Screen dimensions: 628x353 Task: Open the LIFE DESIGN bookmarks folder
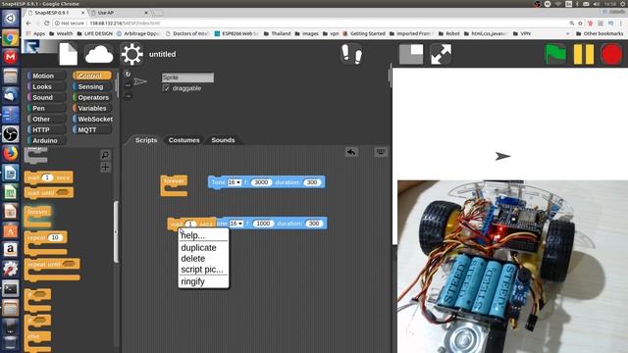point(94,33)
